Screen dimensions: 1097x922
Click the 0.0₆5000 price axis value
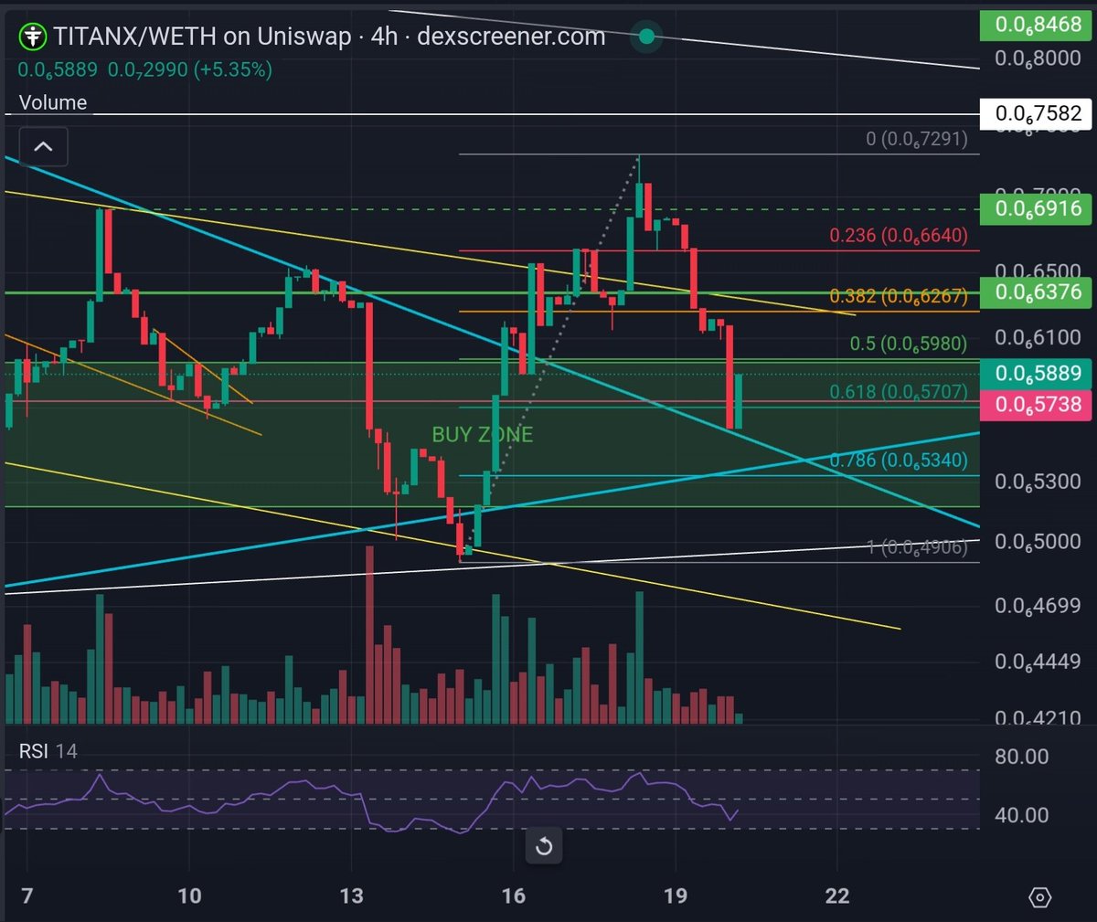coord(1038,541)
